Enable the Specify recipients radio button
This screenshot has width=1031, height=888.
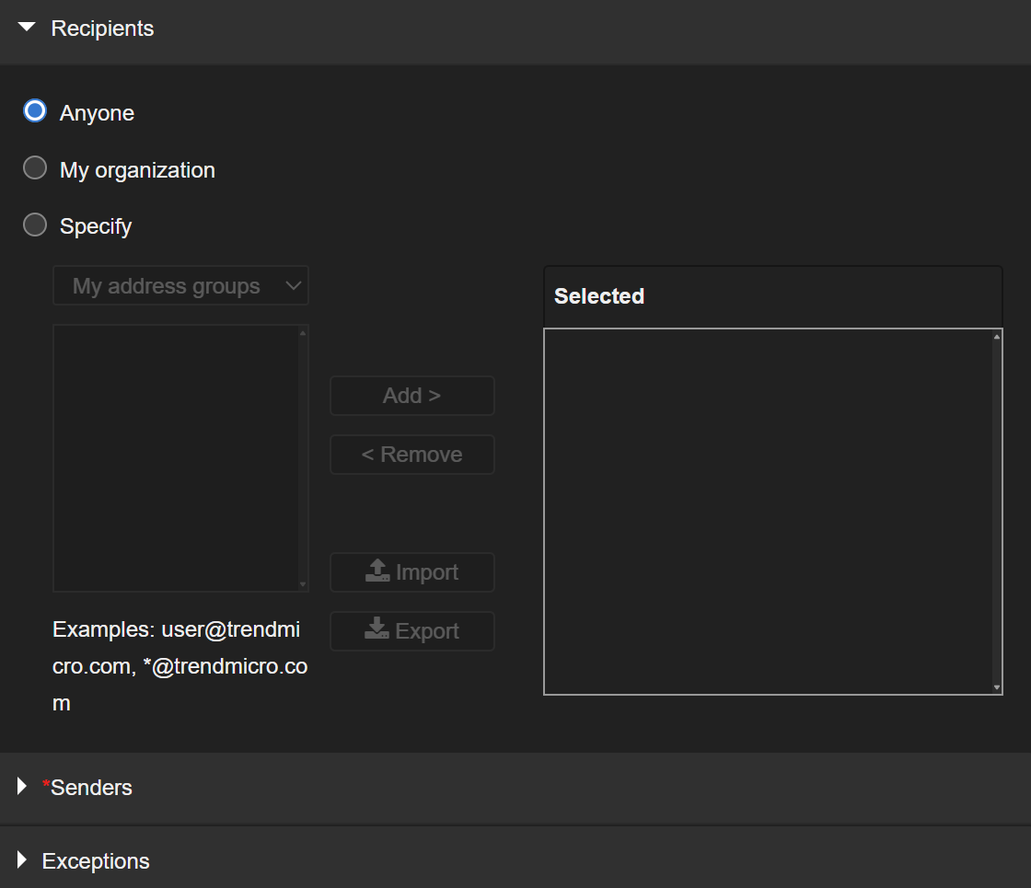click(x=35, y=225)
